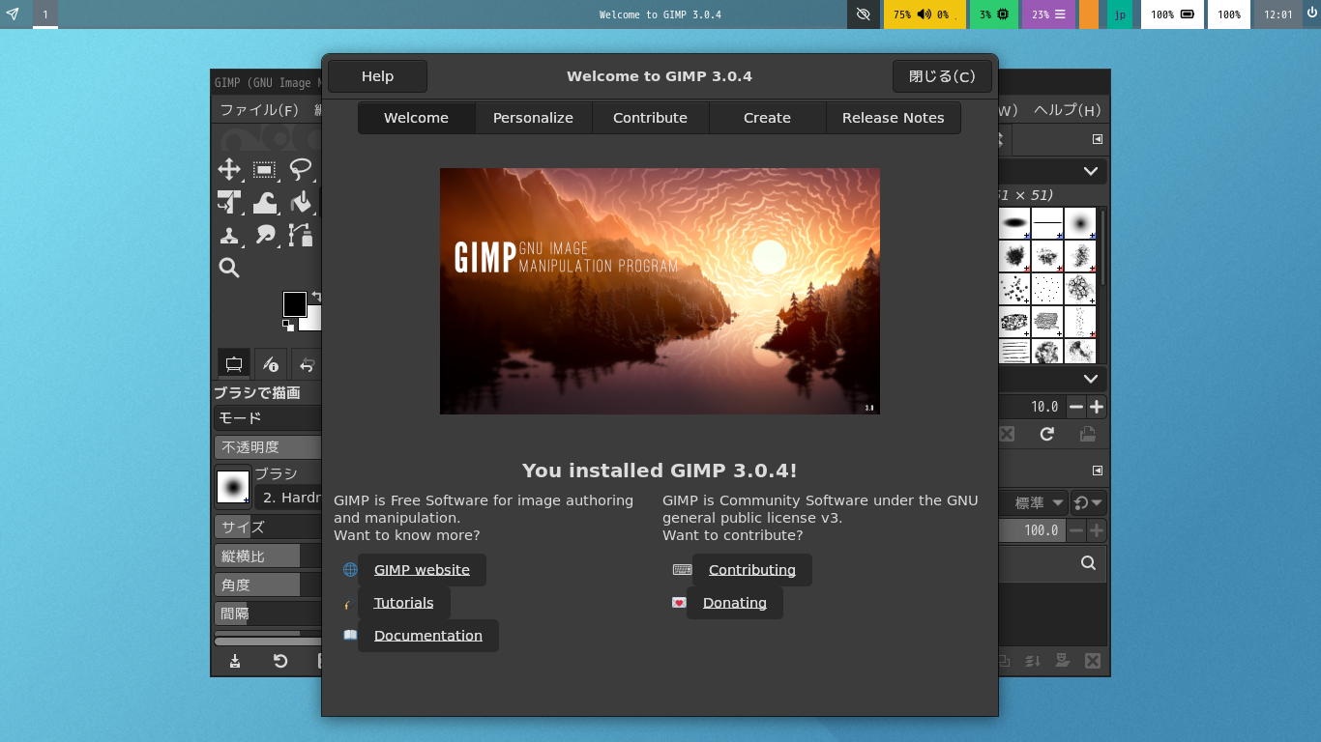Open the Device Status tab
Image resolution: width=1321 pixels, height=742 pixels.
[x=271, y=363]
